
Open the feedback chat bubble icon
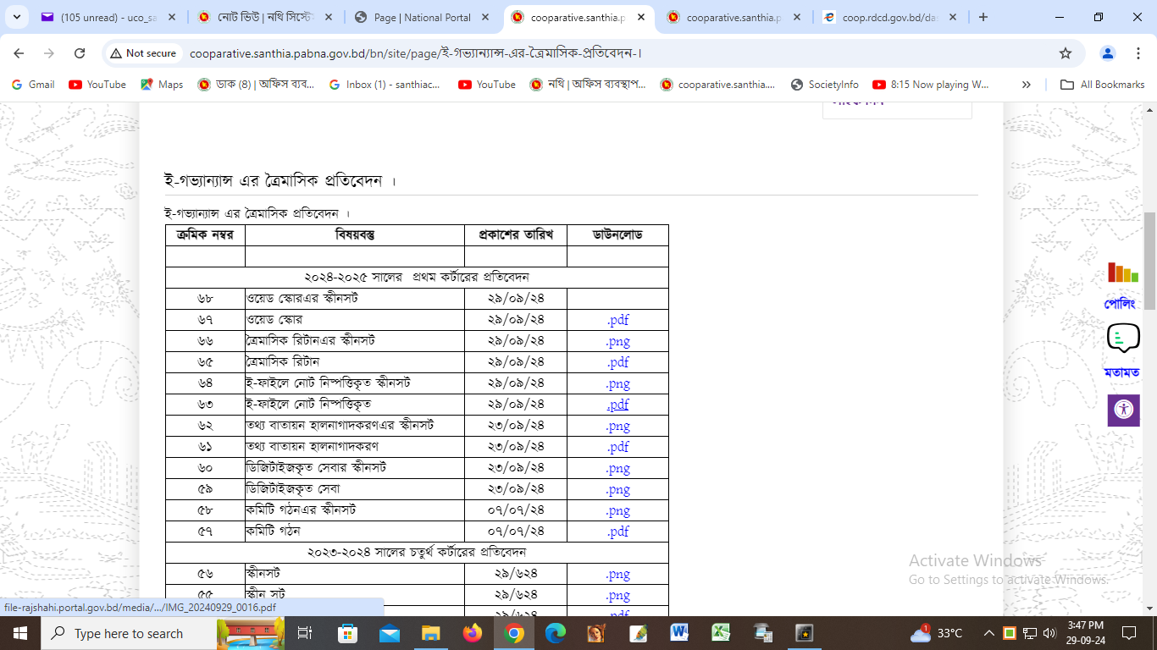(x=1122, y=339)
